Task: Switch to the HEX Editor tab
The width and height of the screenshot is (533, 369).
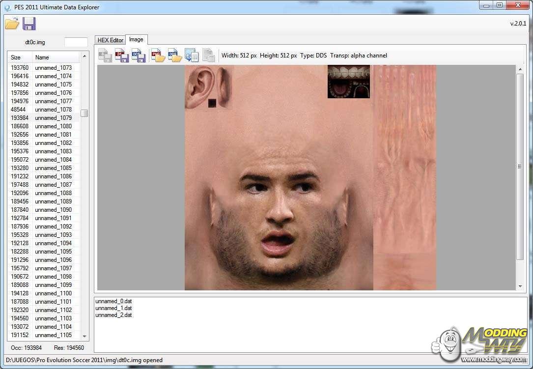Action: [110, 40]
